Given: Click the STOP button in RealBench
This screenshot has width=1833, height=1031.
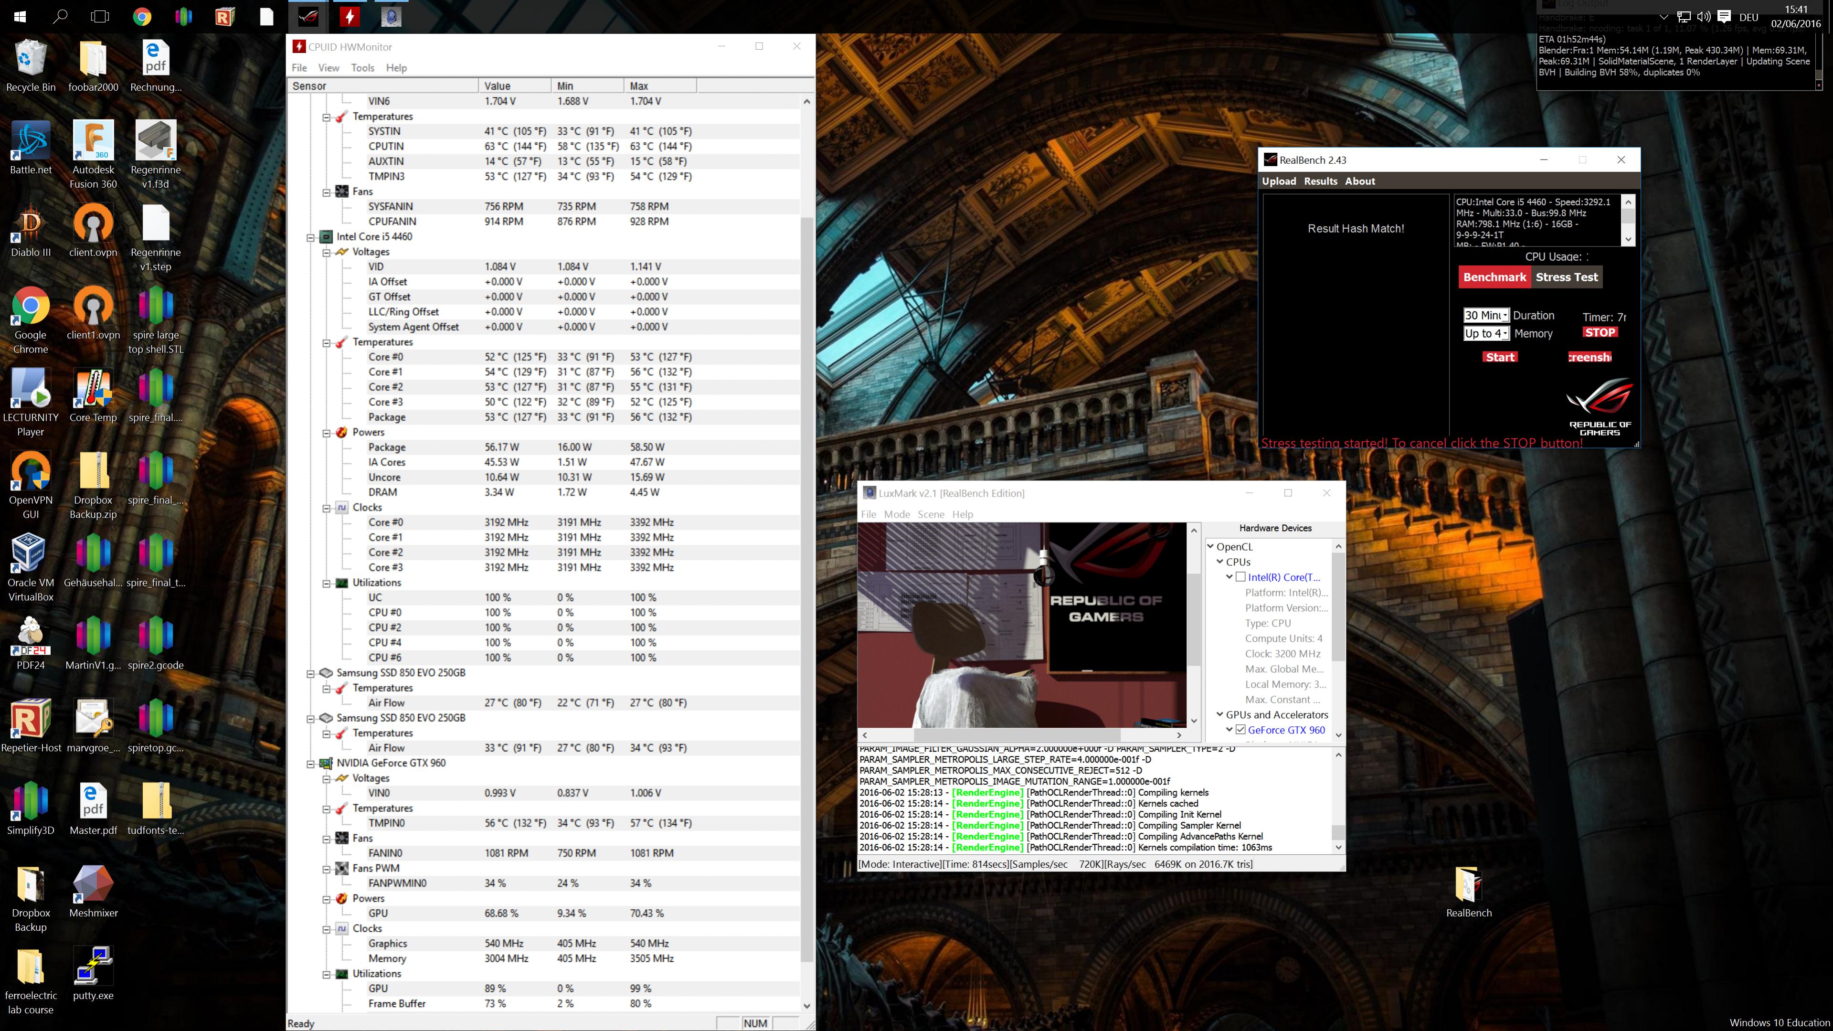Looking at the screenshot, I should tap(1600, 332).
